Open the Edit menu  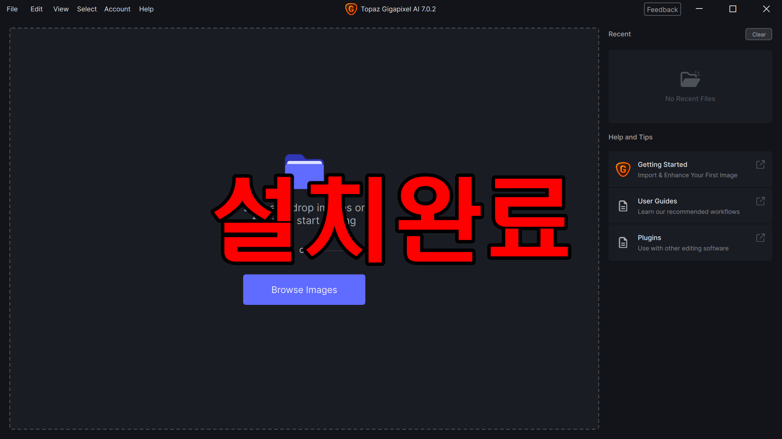(36, 9)
